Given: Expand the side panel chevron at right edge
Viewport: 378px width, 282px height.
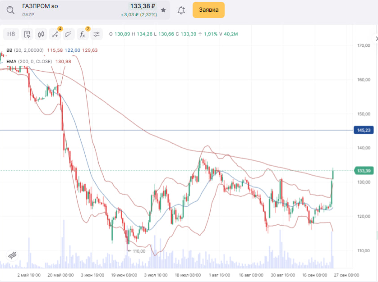Looking at the screenshot, I should tap(376, 39).
